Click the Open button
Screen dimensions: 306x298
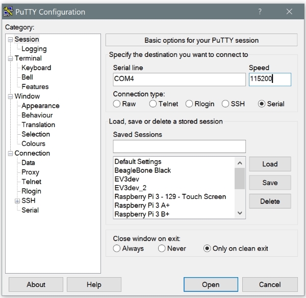pyautogui.click(x=211, y=285)
